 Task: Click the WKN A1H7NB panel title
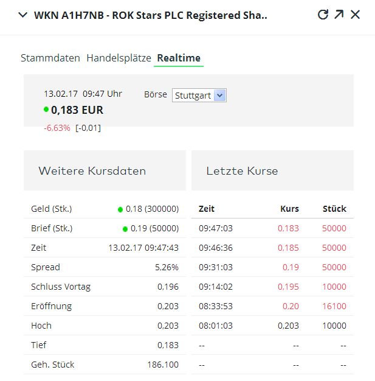pos(151,15)
